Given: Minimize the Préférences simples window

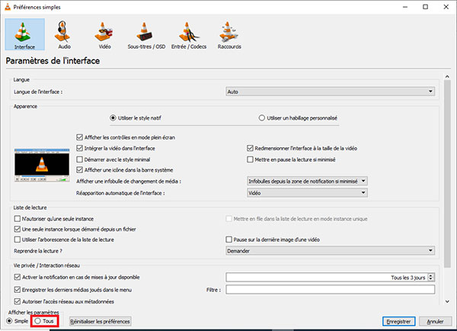Looking at the screenshot, I should pos(405,7).
